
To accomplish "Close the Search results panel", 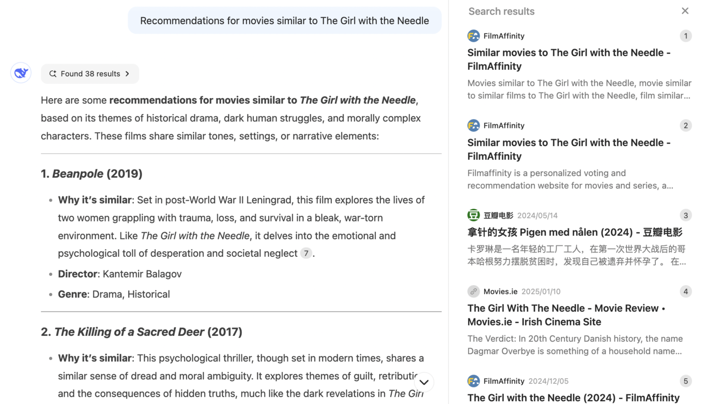I will click(x=685, y=10).
